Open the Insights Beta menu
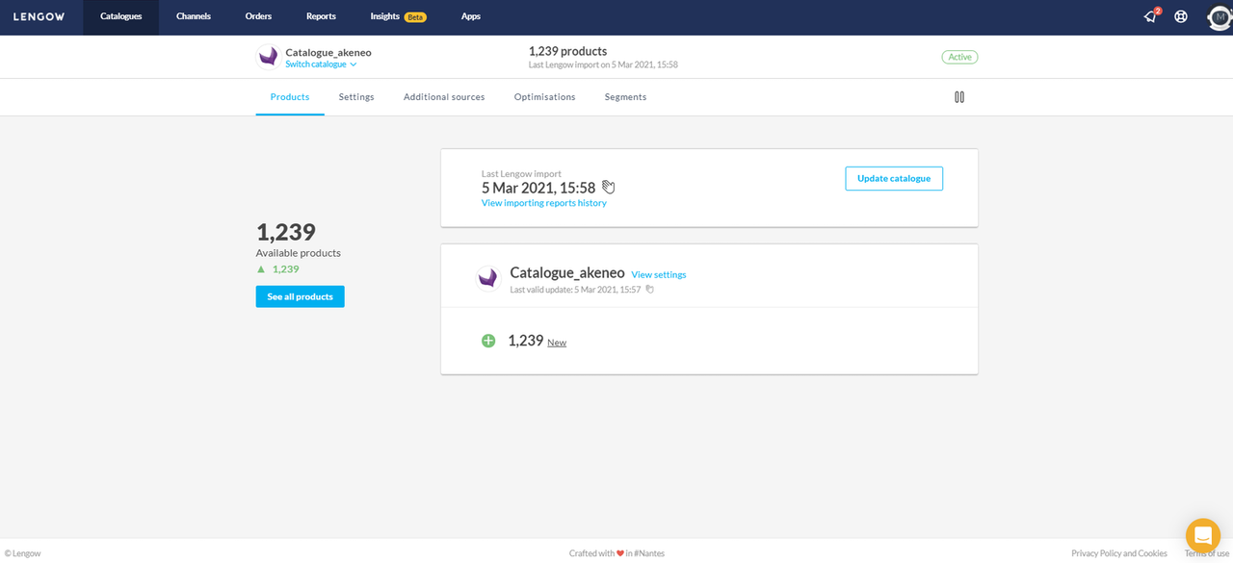 point(398,16)
